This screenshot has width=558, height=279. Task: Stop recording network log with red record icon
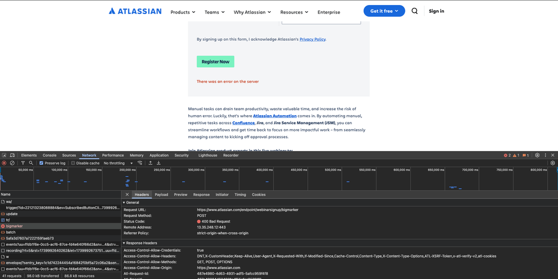click(4, 163)
